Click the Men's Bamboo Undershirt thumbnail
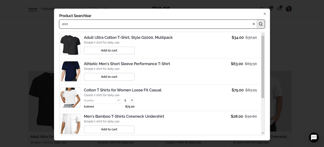This screenshot has width=324, height=147. (70, 124)
